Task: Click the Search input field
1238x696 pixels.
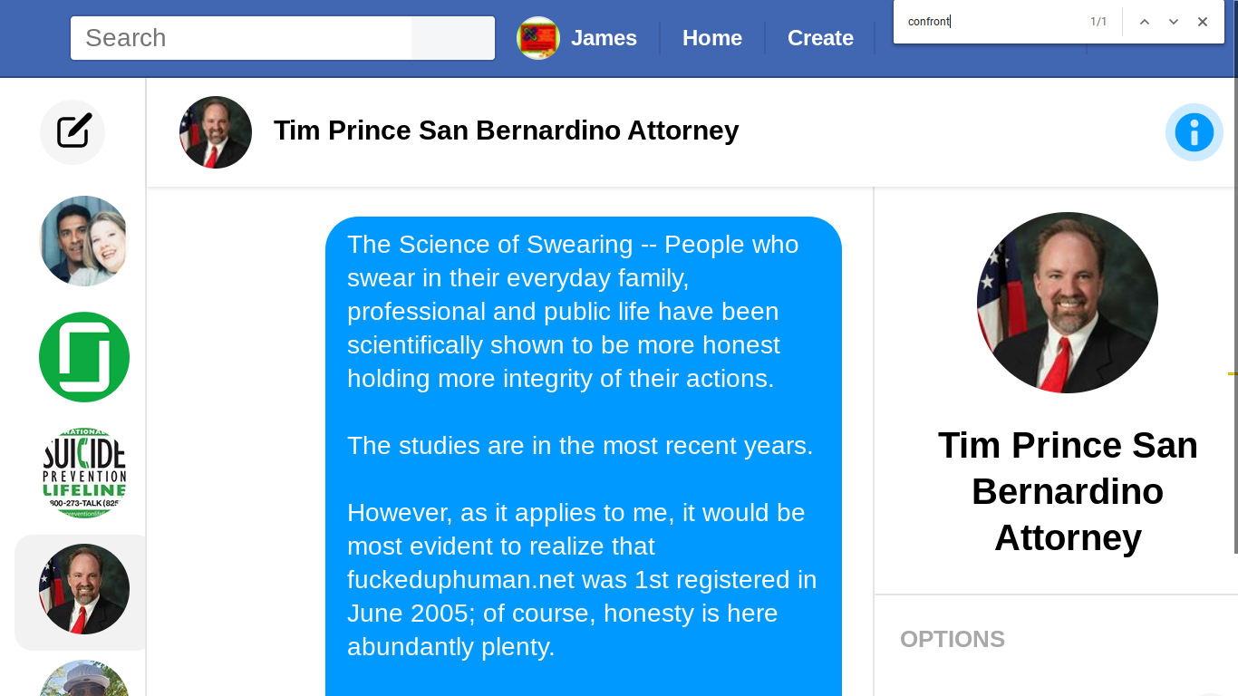Action: 241,38
